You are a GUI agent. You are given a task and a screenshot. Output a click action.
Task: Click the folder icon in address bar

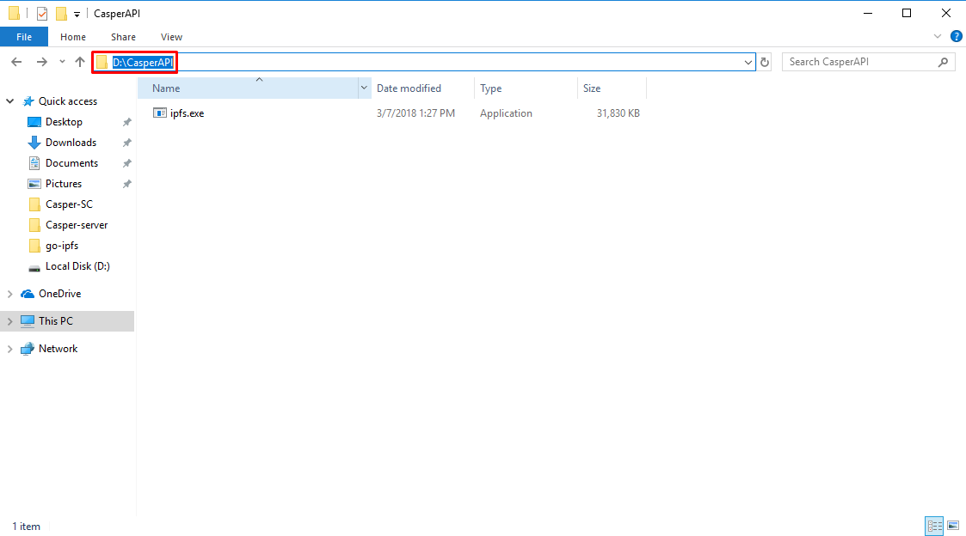102,62
